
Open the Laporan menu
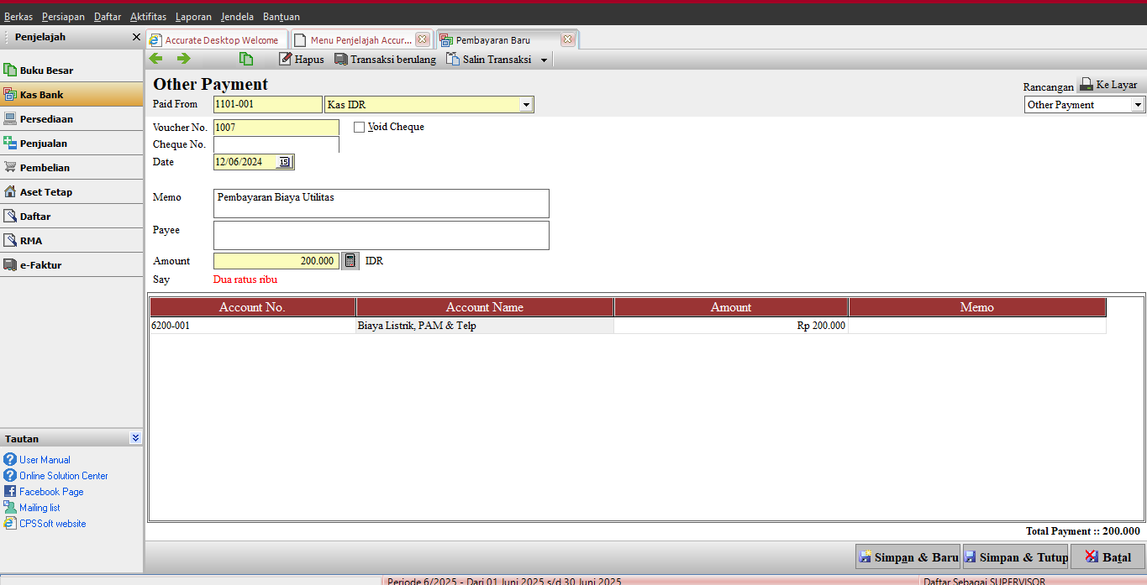point(193,17)
